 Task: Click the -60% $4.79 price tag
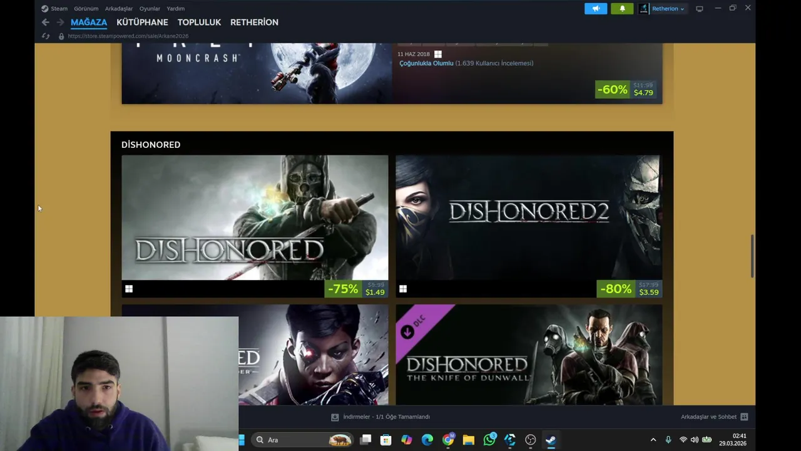pos(626,90)
